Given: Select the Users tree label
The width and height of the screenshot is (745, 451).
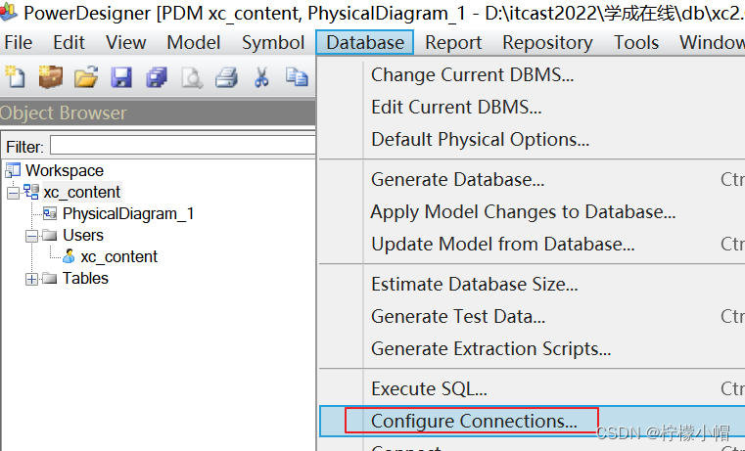Looking at the screenshot, I should click(83, 235).
